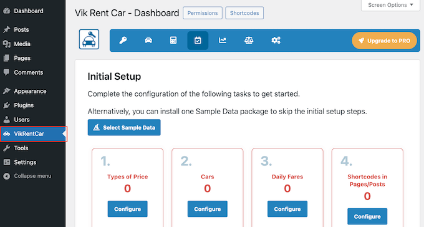
Task: Click Upgrade to PRO button
Action: coord(384,41)
